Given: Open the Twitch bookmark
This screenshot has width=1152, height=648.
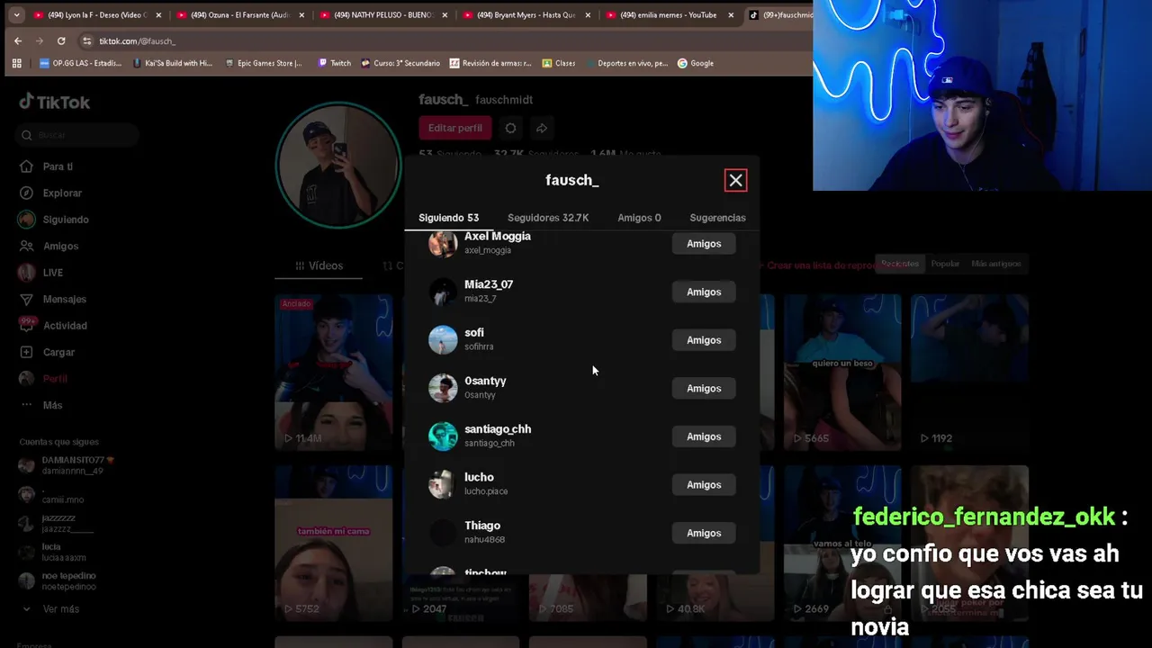Looking at the screenshot, I should 335,63.
